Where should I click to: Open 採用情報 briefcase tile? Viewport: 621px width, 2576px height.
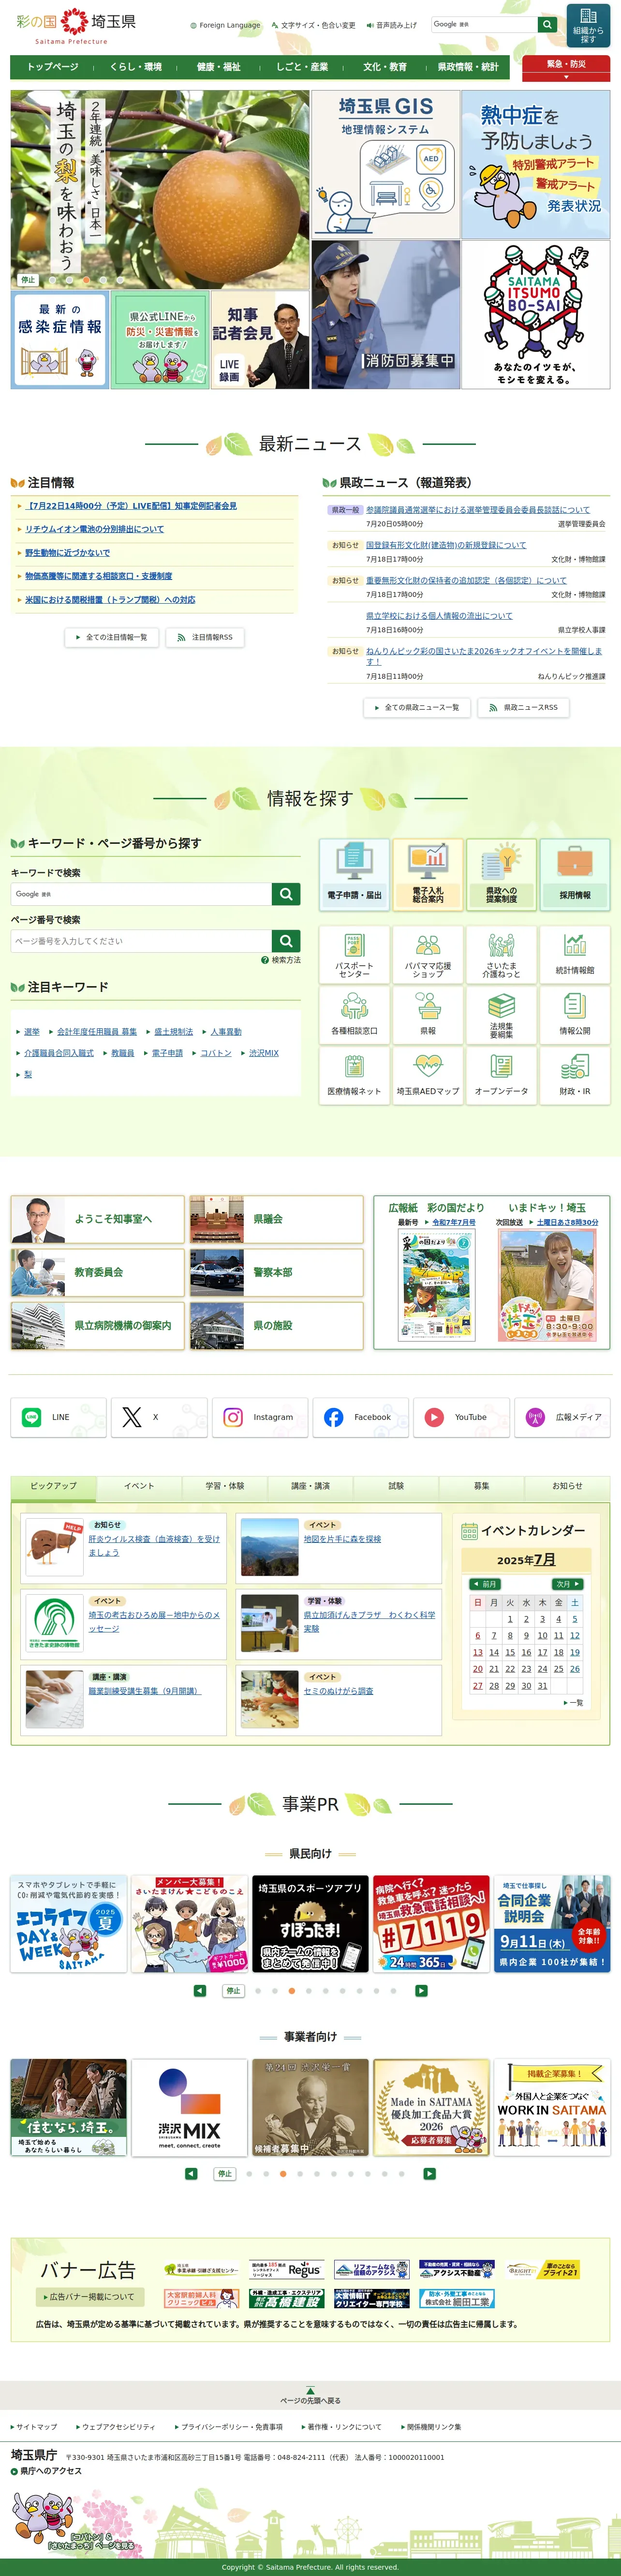coord(575,874)
